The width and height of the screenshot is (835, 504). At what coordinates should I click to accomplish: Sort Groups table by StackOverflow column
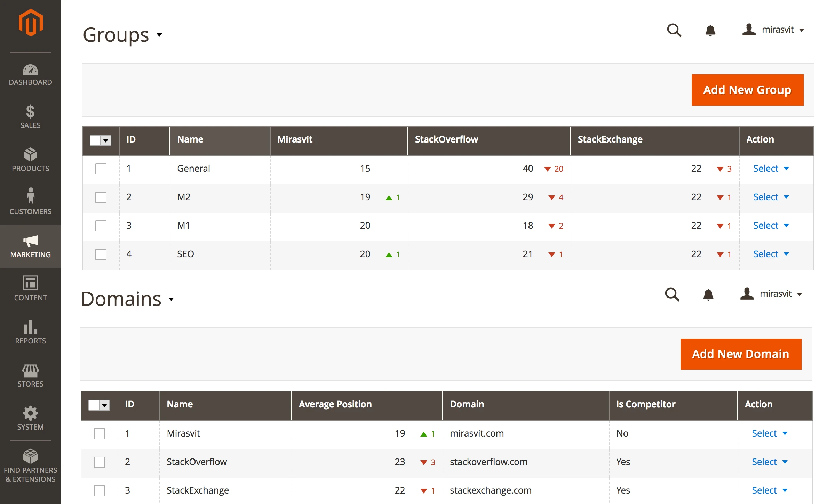click(489, 140)
